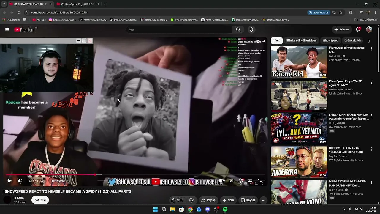Open the lil baka channel link
The image size is (380, 214).
pos(19,198)
